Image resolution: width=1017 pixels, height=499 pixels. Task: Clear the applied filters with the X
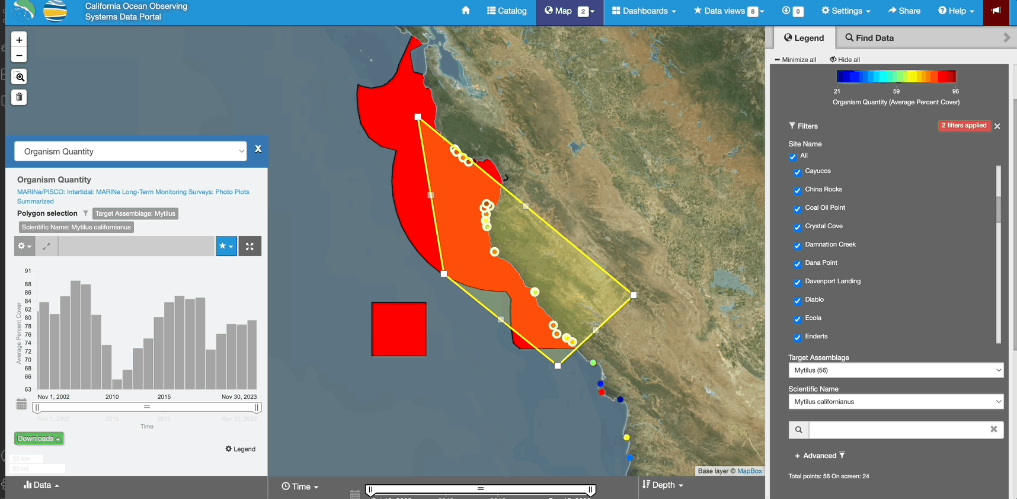tap(997, 126)
